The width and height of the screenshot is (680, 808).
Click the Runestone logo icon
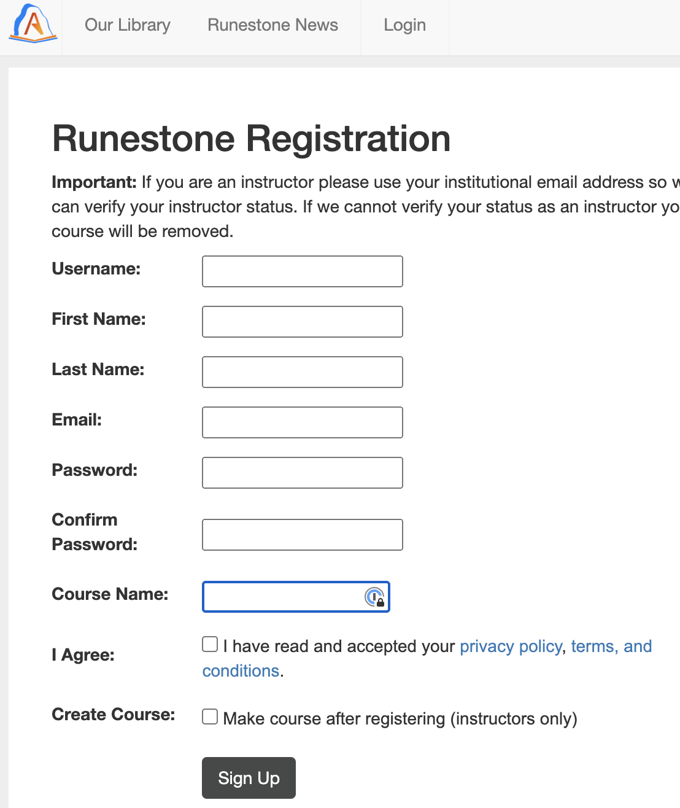[x=31, y=26]
